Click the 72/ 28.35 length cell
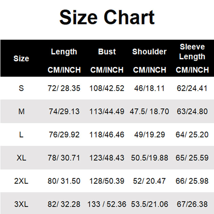Image resolution: width=214 pixels, height=214 pixels. point(64,88)
